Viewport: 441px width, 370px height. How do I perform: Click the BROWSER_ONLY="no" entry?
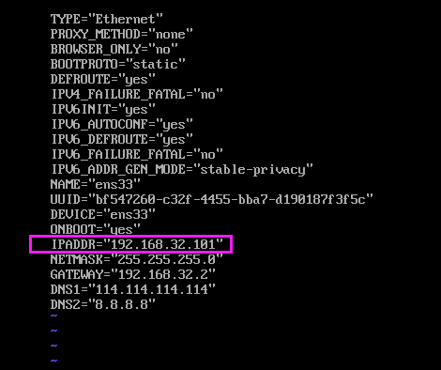point(114,49)
